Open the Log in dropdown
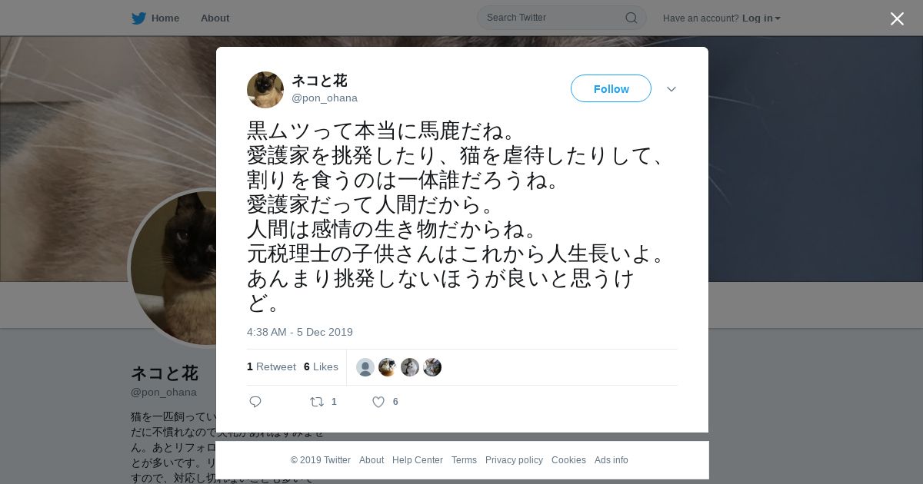Viewport: 923px width, 484px height. pos(761,18)
